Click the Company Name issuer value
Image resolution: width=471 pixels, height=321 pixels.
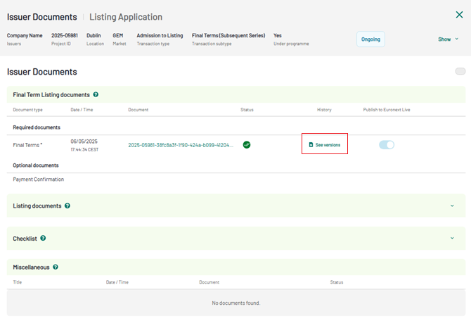pos(25,35)
